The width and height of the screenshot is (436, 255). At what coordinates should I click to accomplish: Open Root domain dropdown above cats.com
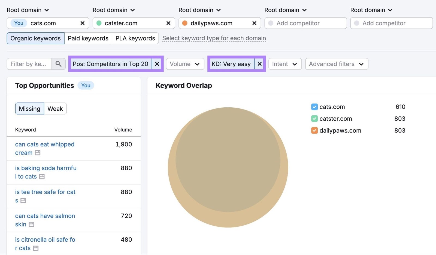click(28, 10)
